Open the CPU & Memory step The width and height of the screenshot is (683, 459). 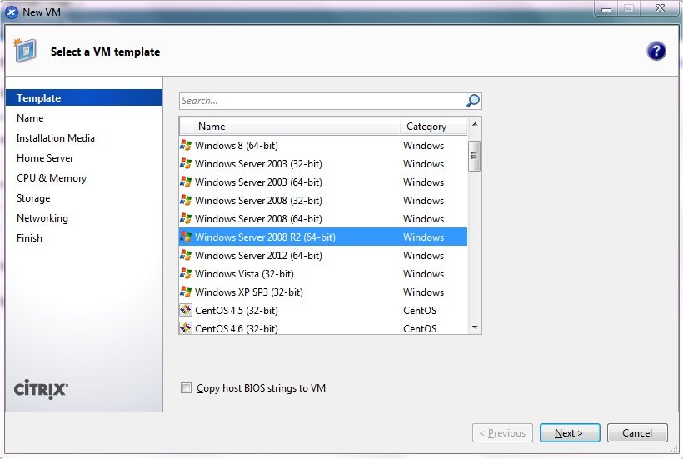[x=52, y=178]
